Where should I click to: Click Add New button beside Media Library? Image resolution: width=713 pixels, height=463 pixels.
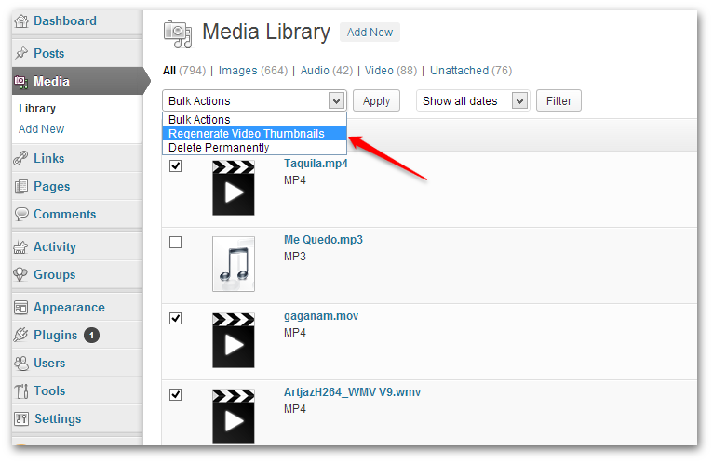click(370, 33)
